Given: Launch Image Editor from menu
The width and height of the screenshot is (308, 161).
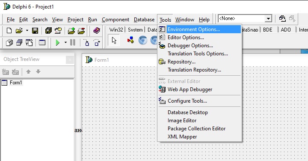Looking at the screenshot, I should tap(200, 121).
